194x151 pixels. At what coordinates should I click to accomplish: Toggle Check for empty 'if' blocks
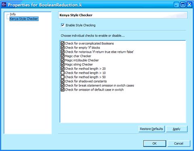point(63,48)
